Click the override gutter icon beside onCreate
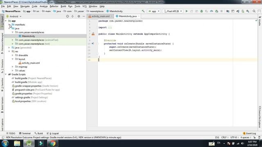Viewport: 262px width, 147px height. (93, 44)
